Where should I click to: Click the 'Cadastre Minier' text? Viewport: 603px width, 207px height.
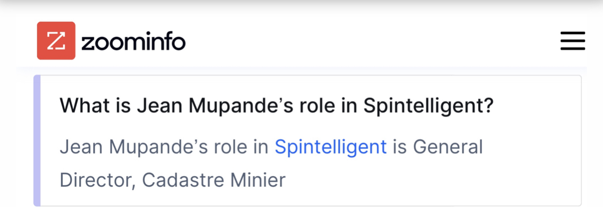click(214, 180)
